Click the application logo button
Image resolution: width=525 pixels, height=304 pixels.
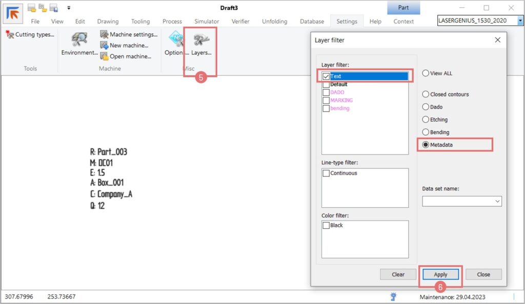pos(13,13)
